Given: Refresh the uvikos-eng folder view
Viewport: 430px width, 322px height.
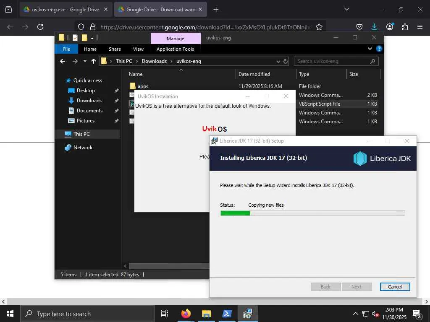Looking at the screenshot, I should (286, 61).
